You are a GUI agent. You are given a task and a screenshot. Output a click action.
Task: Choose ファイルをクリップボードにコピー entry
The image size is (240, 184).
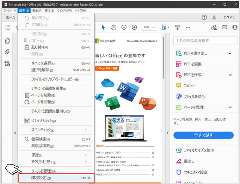click(x=56, y=79)
